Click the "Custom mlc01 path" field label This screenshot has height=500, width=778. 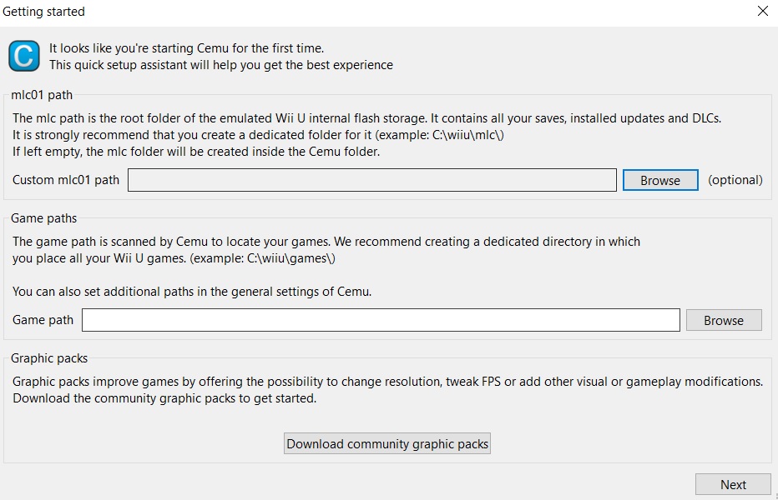[x=66, y=180]
